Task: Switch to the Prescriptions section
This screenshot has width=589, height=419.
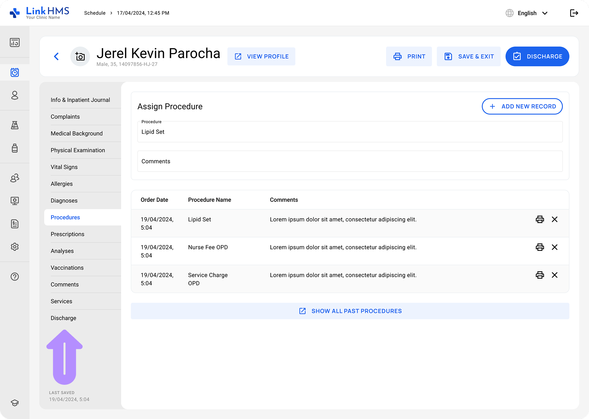Action: coord(67,234)
